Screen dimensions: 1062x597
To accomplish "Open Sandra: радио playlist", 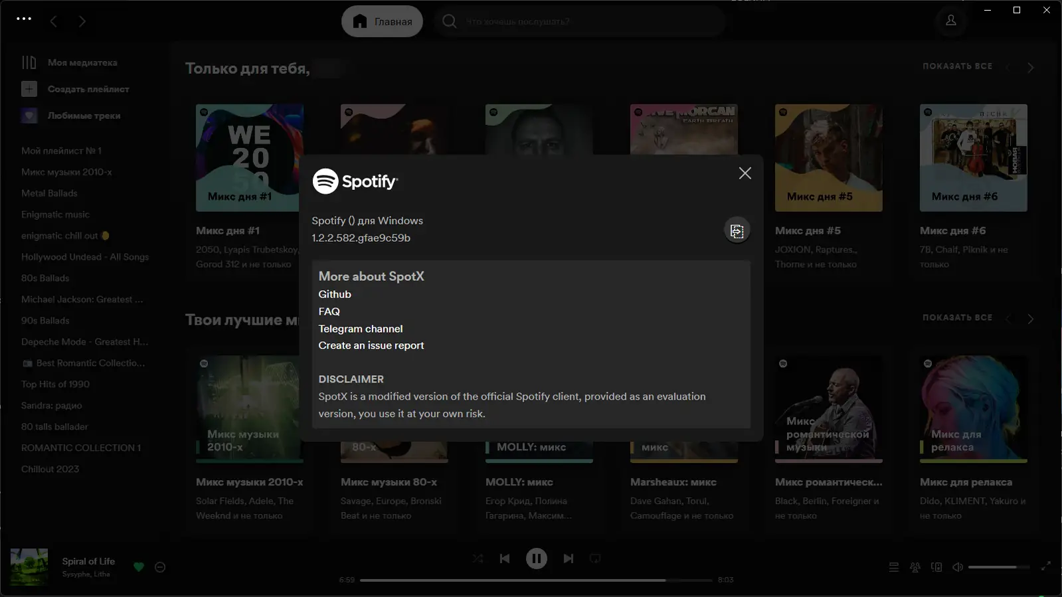I will 52,406.
